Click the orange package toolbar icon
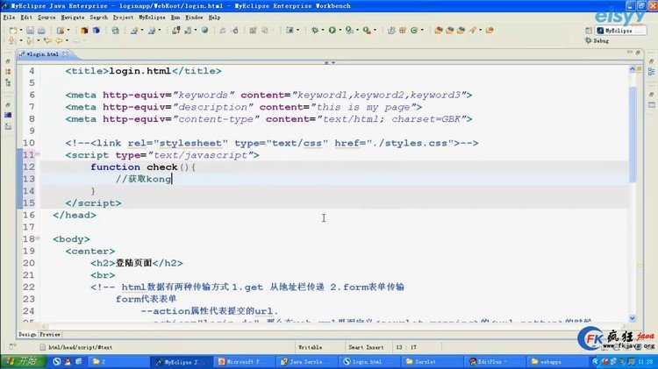Screen dimensions: 658x369 click(84, 30)
